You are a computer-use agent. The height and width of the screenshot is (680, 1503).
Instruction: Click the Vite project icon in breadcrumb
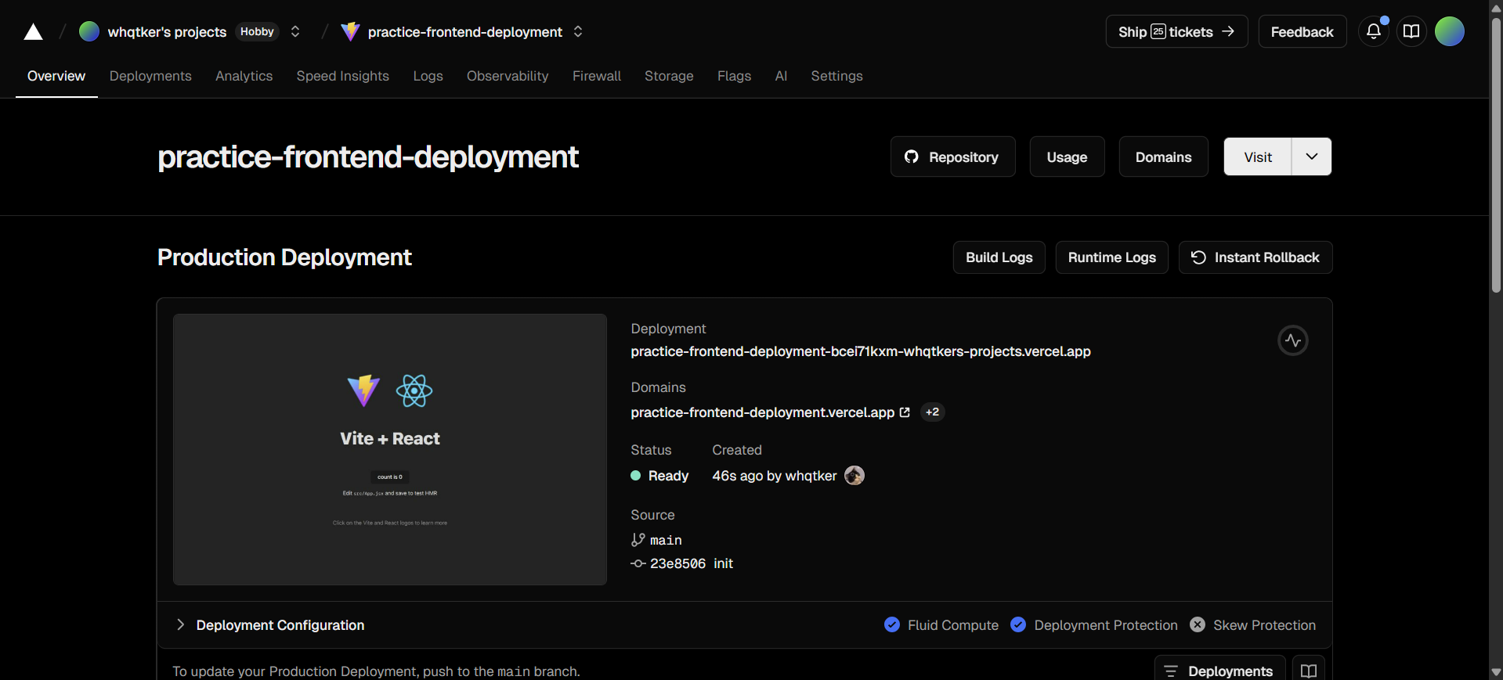(x=350, y=31)
